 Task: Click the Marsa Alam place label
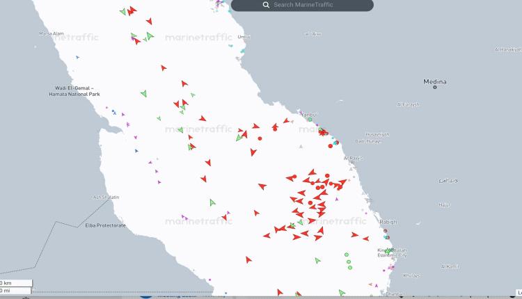50,33
